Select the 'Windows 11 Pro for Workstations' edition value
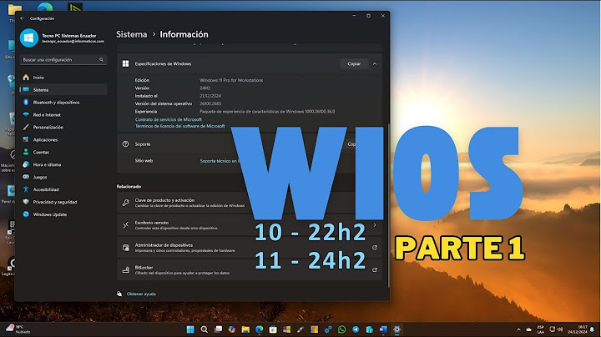 pyautogui.click(x=231, y=80)
